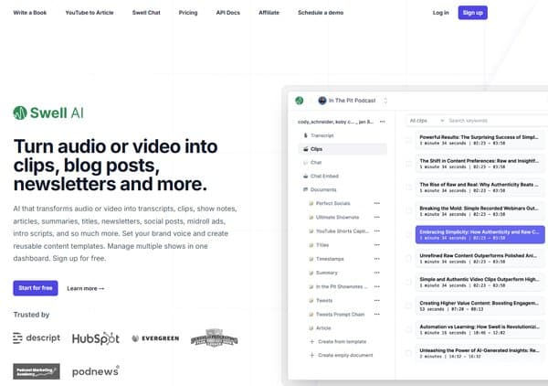The image size is (548, 386).
Task: Check the Breaking the Mold clip checkbox
Action: point(408,211)
